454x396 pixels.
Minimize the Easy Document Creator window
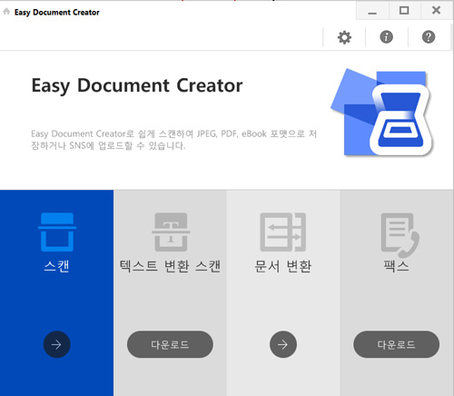372,11
